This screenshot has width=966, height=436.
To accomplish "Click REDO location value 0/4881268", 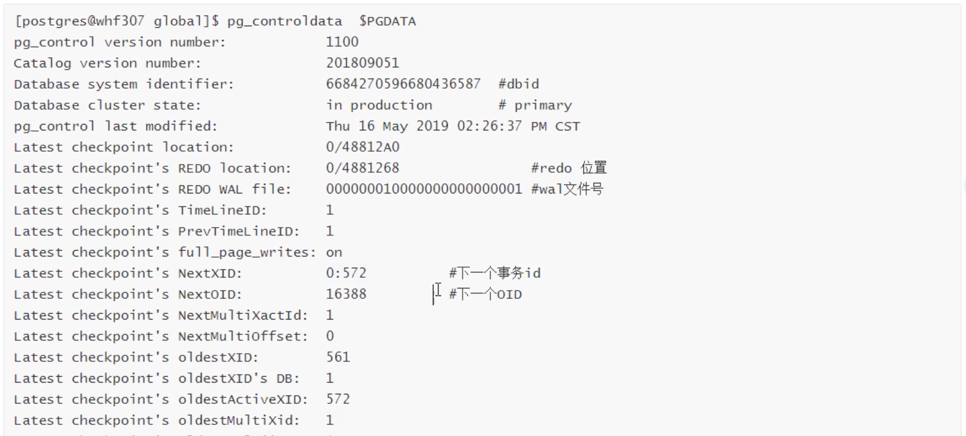I will [x=363, y=168].
